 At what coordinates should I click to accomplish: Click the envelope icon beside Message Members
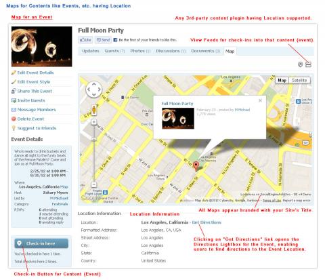pyautogui.click(x=14, y=110)
